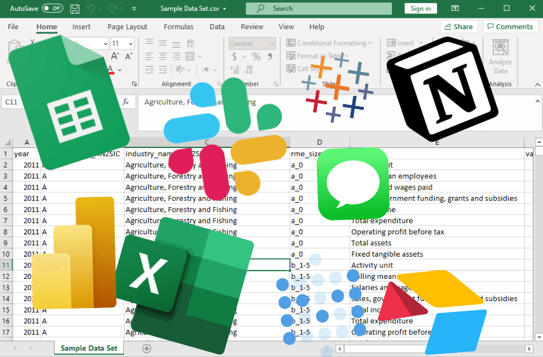Image resolution: width=543 pixels, height=357 pixels.
Task: Open the File tab
Action: click(x=13, y=27)
